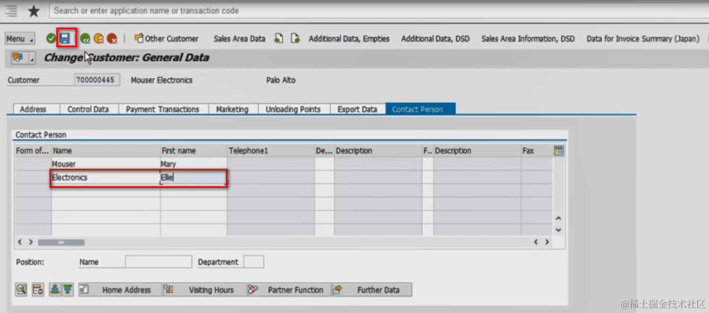Viewport: 709px width, 313px height.
Task: Click the Department input field
Action: click(x=254, y=262)
